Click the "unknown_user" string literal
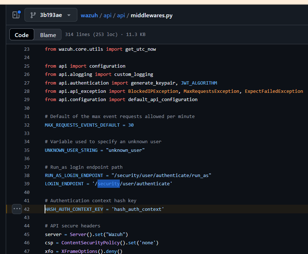308x254 pixels. coord(125,150)
